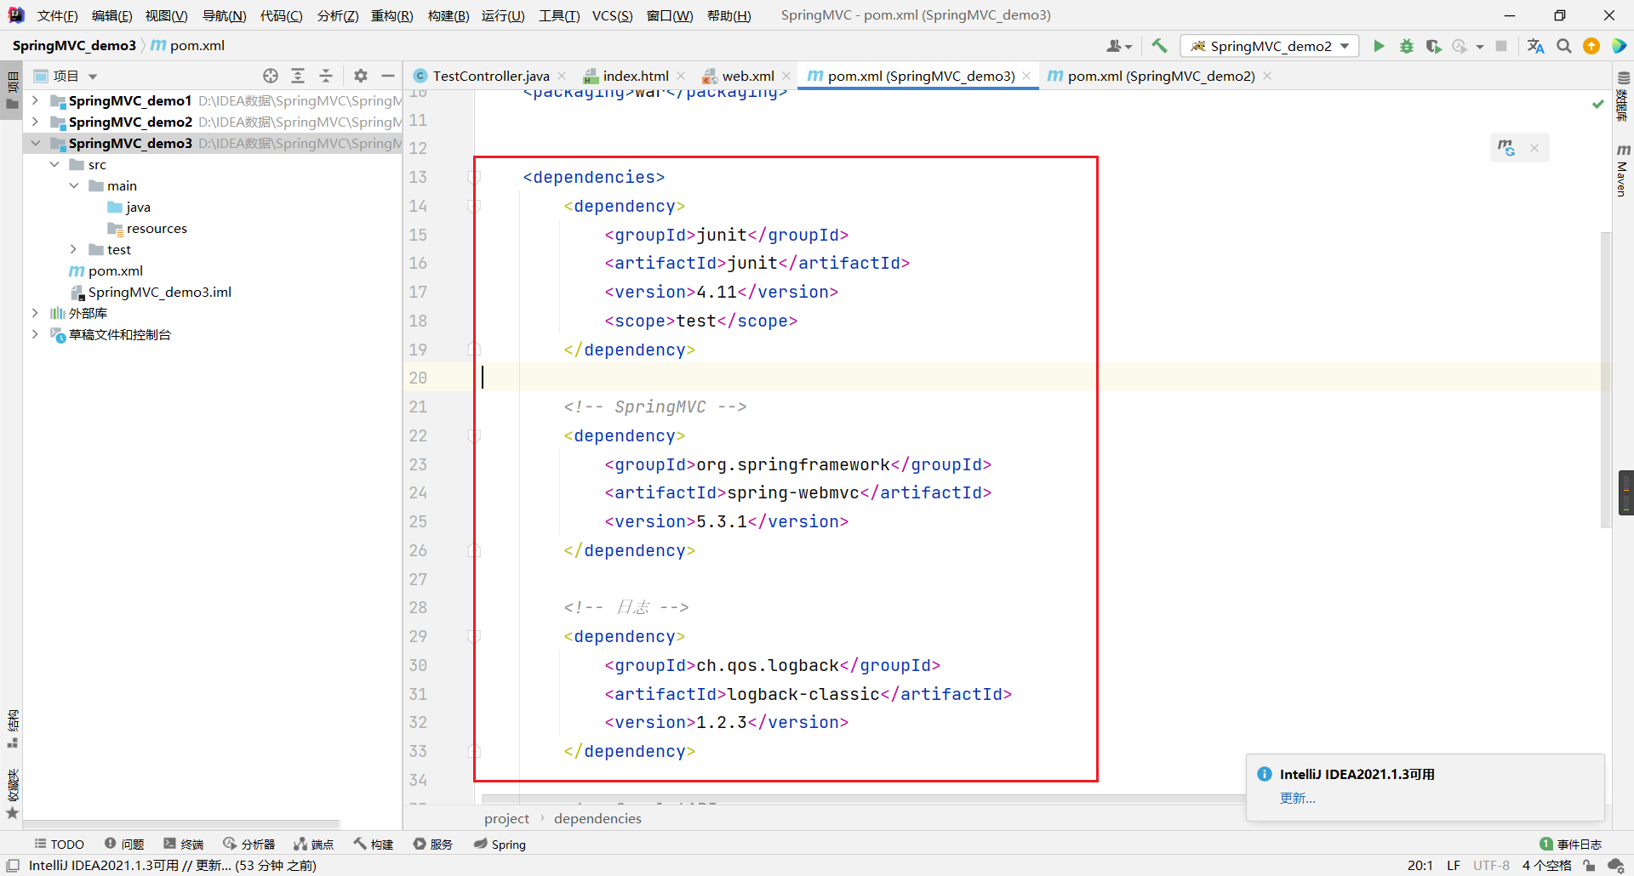Run the SpringMVC_demo2 configuration
This screenshot has width=1634, height=876.
click(x=1380, y=46)
